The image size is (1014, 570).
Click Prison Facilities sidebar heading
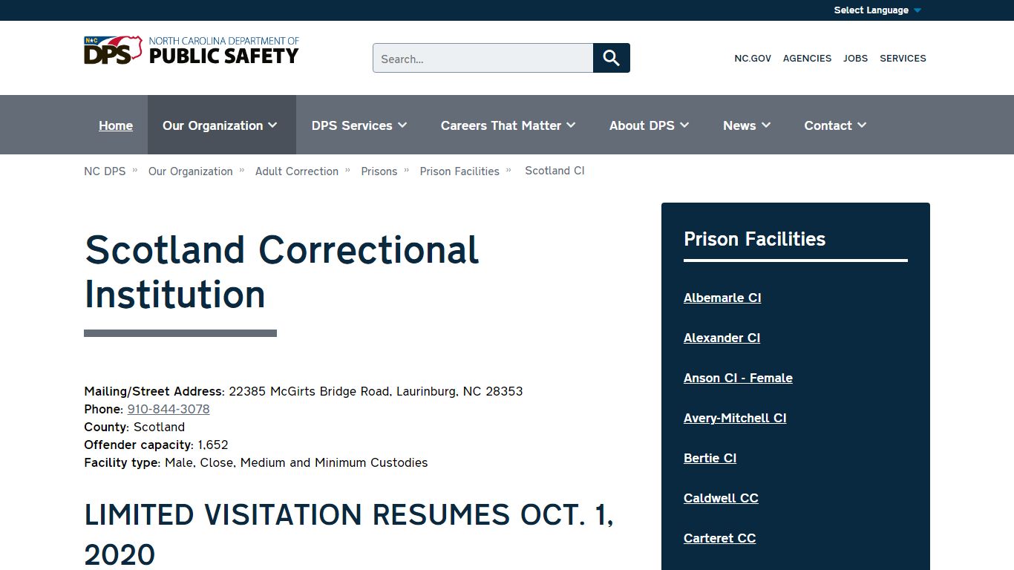[x=754, y=239]
